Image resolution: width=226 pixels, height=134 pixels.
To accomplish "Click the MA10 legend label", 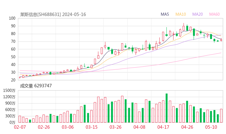I will tap(180, 14).
